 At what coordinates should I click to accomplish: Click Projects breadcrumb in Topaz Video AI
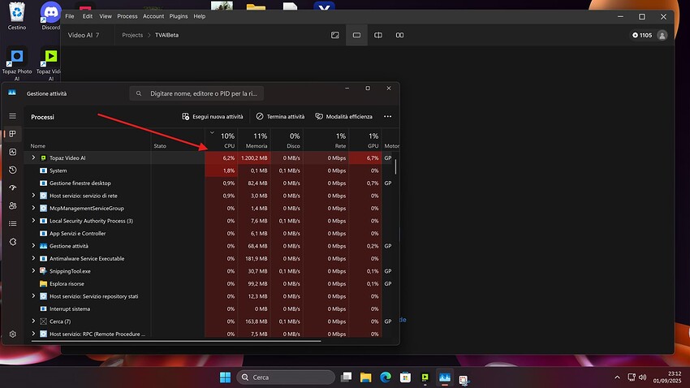132,35
